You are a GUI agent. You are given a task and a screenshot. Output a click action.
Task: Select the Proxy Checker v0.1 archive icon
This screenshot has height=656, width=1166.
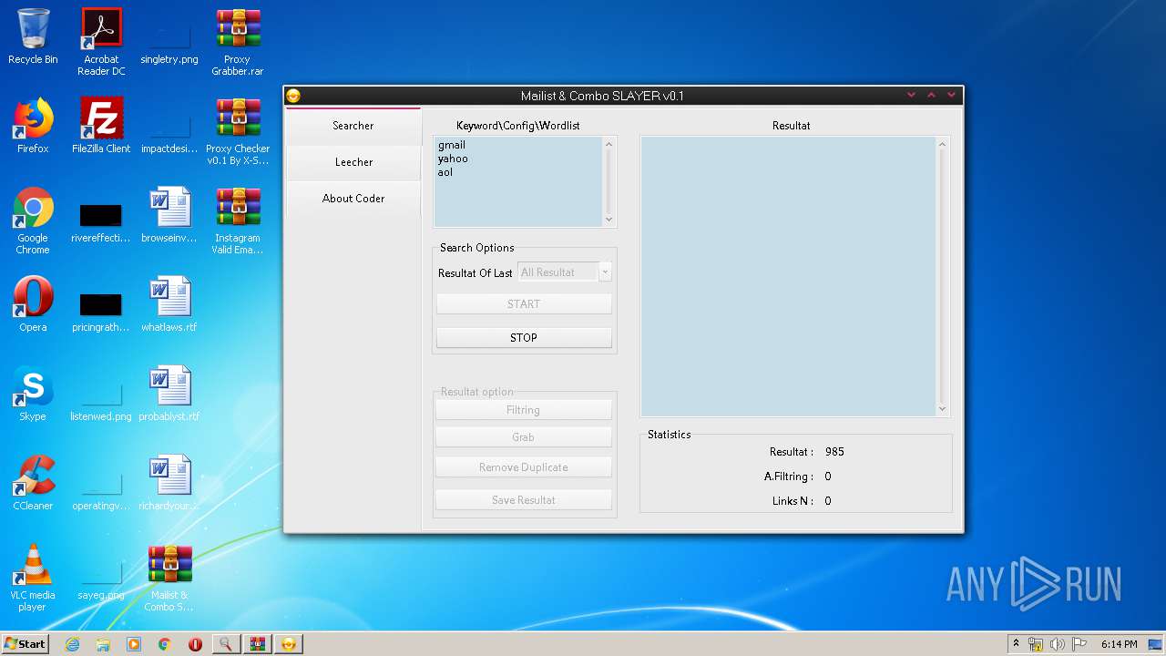point(238,131)
